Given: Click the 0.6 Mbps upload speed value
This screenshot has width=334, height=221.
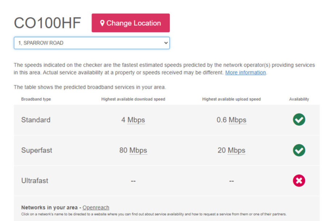Looking at the screenshot, I should pyautogui.click(x=231, y=120).
